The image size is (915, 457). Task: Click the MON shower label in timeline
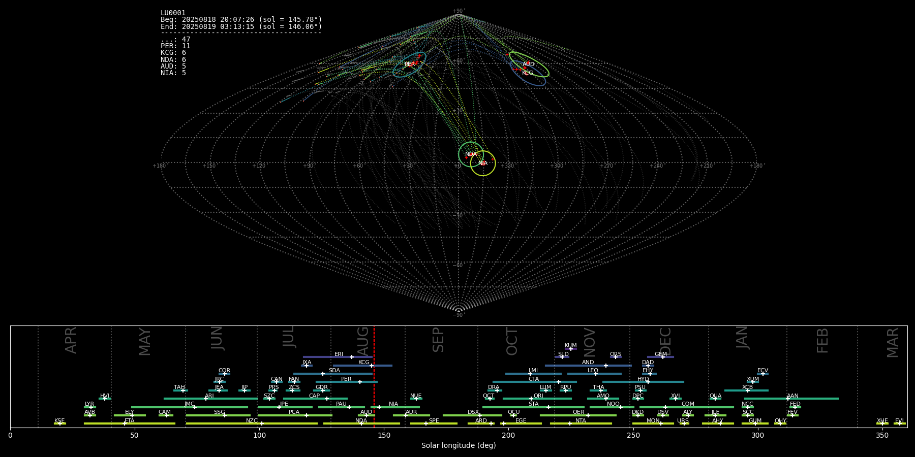tap(653, 421)
